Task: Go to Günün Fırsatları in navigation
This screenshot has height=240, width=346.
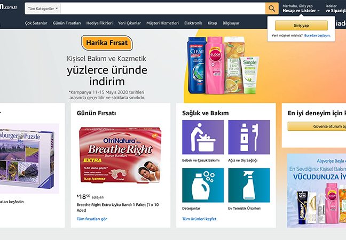Action: click(67, 23)
